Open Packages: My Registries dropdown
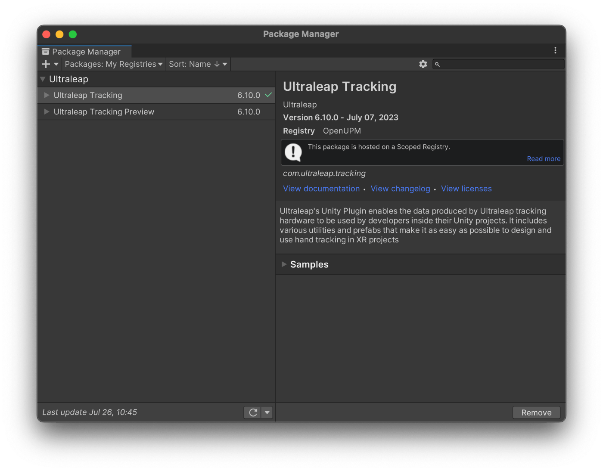 point(114,64)
